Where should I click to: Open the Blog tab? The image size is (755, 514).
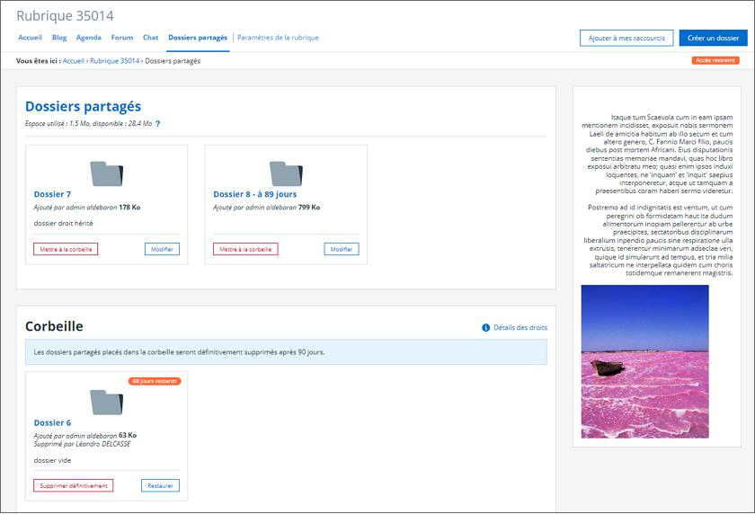tap(59, 38)
